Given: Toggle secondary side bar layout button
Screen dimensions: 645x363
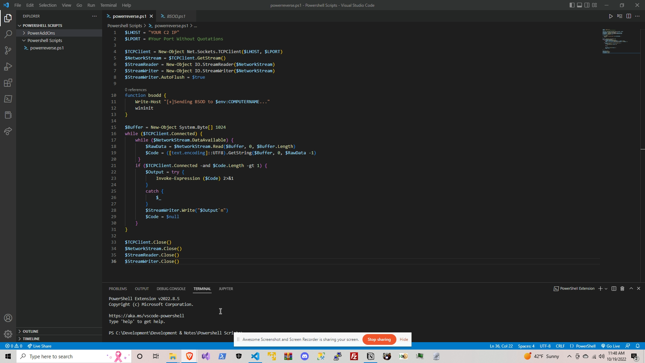Looking at the screenshot, I should [x=587, y=5].
